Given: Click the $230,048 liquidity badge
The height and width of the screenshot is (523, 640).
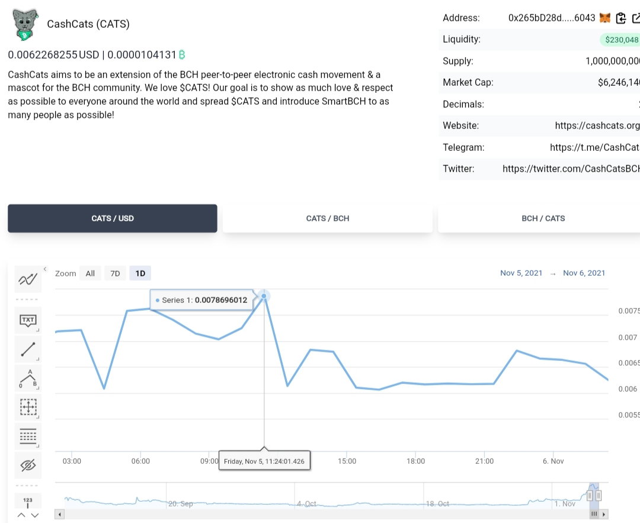Looking at the screenshot, I should 621,40.
